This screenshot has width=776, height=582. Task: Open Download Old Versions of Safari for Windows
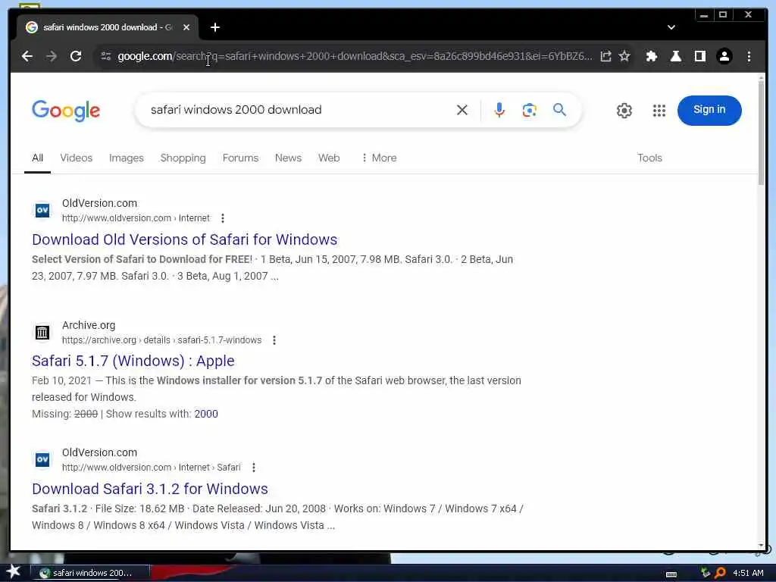point(185,239)
